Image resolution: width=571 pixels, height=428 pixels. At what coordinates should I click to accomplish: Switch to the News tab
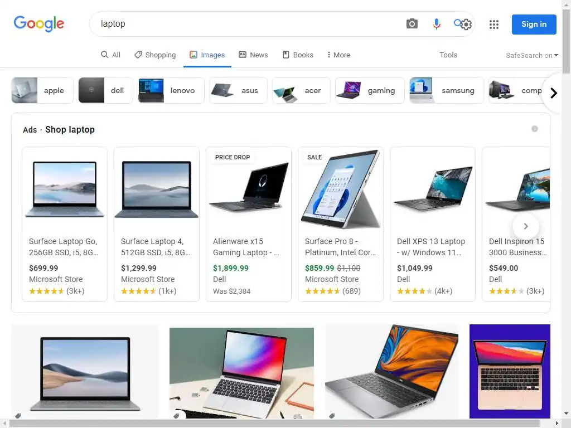(253, 55)
